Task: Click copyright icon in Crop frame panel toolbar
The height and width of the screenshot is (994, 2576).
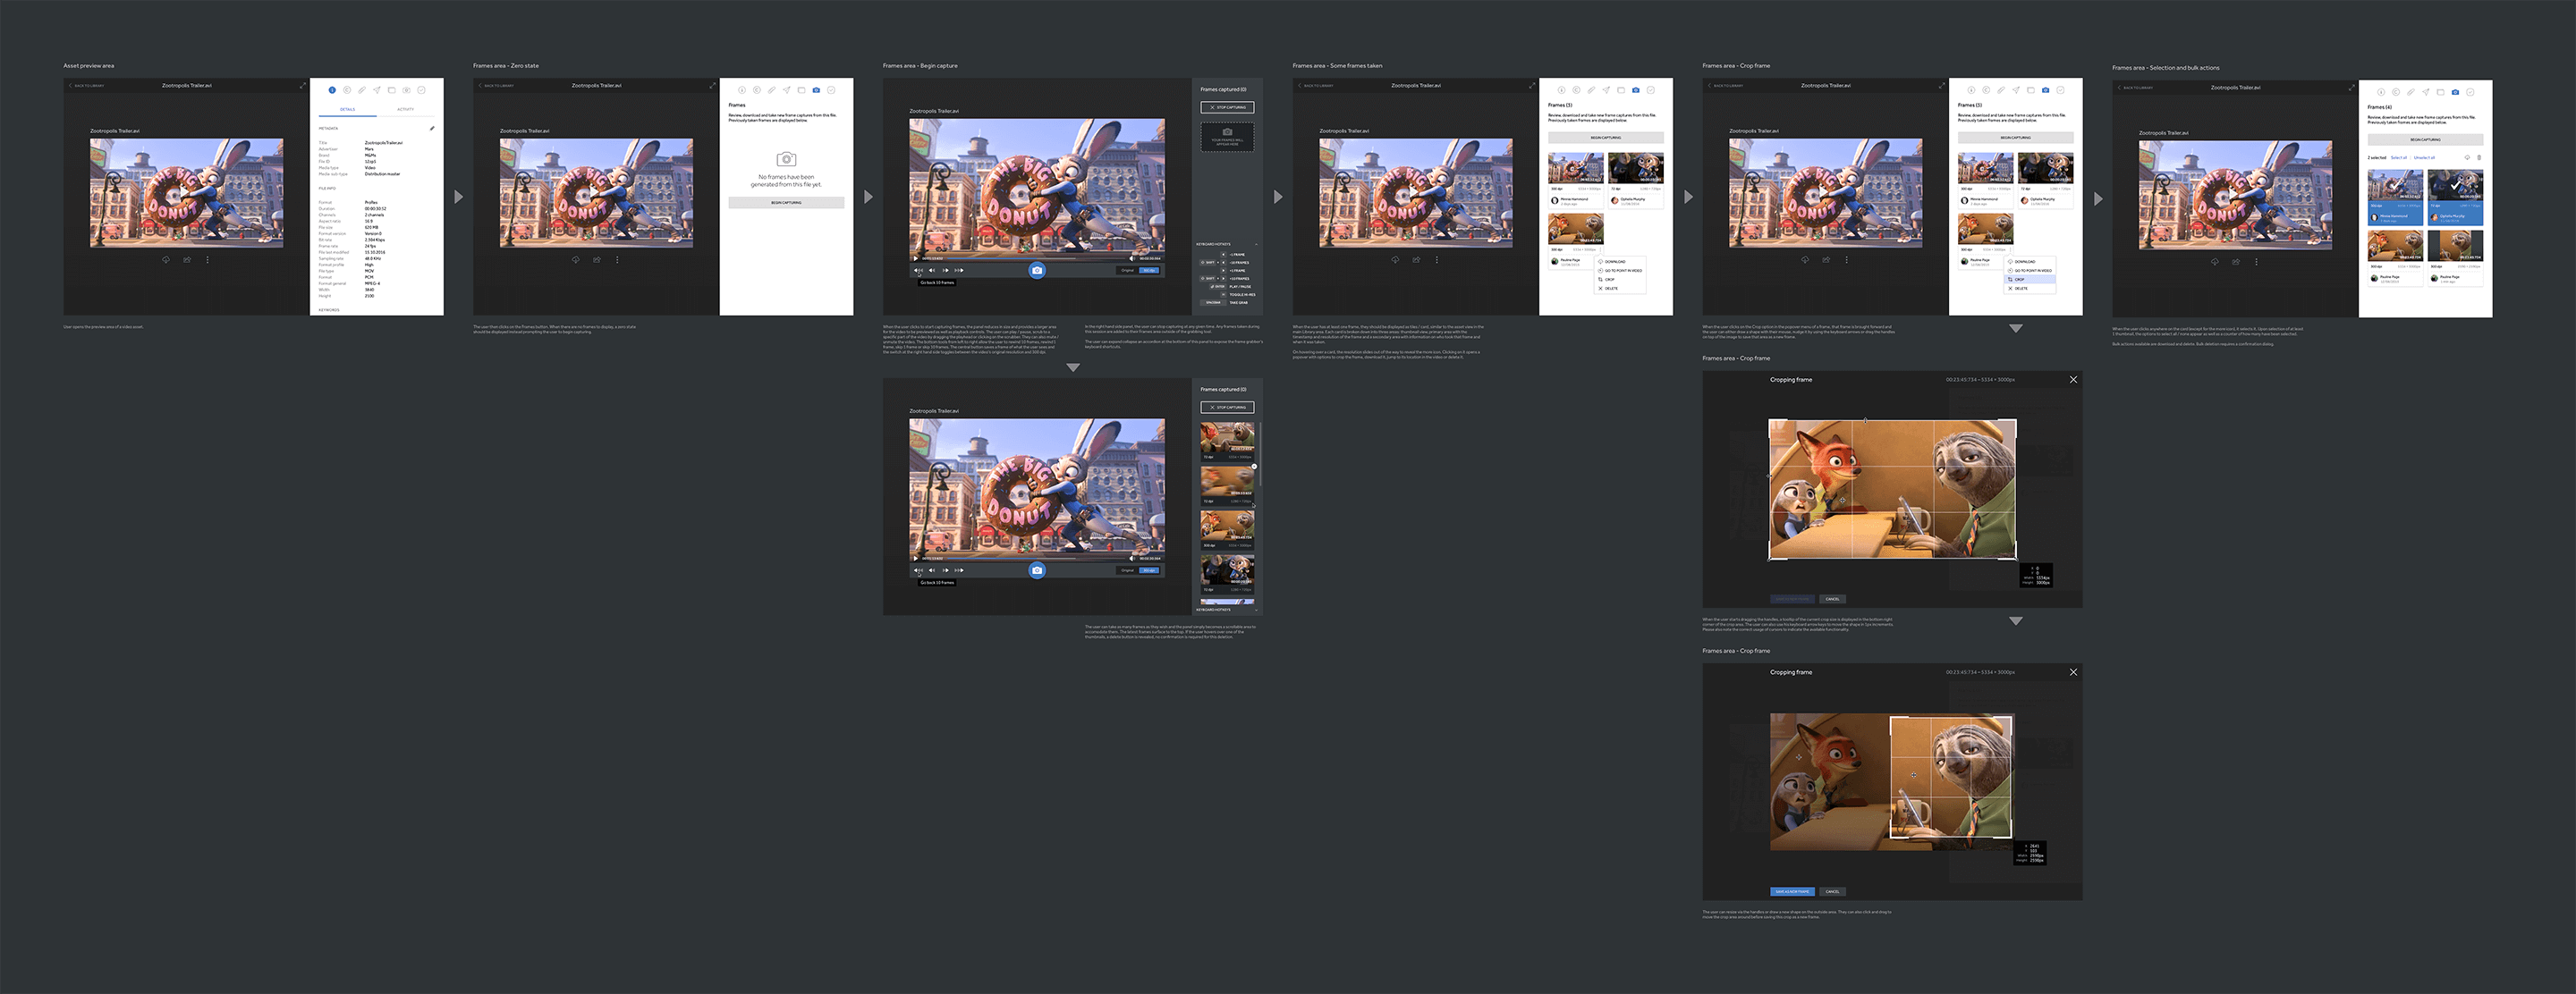Action: click(1987, 90)
